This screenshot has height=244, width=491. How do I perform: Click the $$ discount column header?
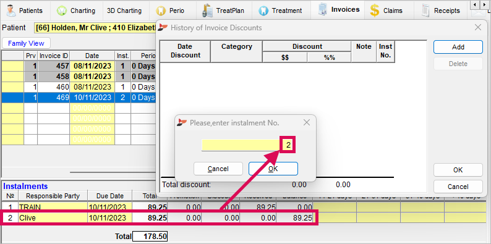(285, 57)
